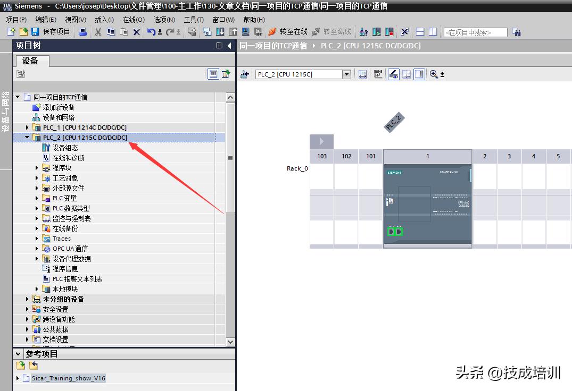Click the accessible devices icon
The image size is (572, 391).
click(364, 32)
